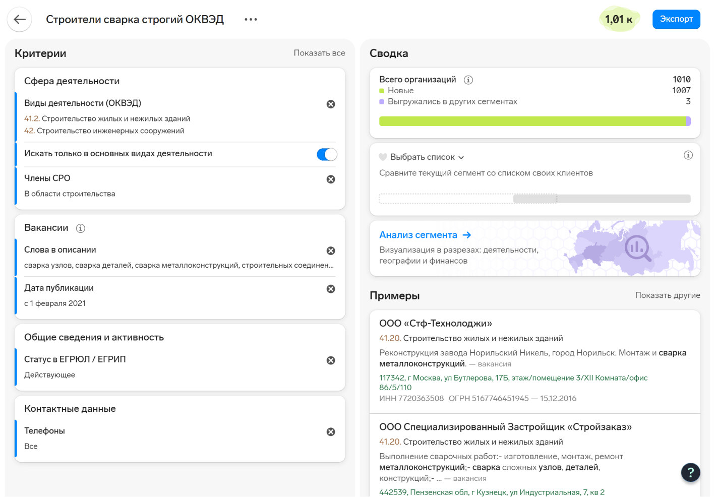
Task: Click the total count 1010
Action: (681, 80)
